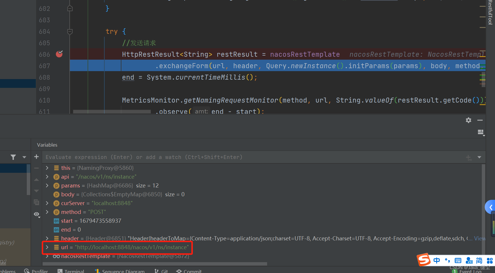
Task: Click nacosRestTemplate on line 606
Action: click(305, 54)
